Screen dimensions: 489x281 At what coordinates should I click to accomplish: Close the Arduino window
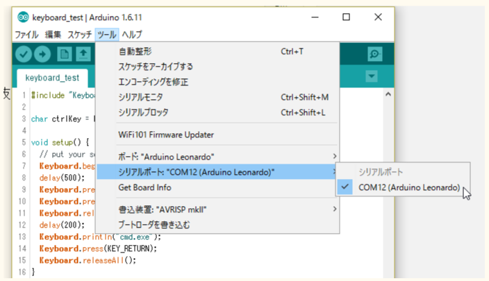378,17
